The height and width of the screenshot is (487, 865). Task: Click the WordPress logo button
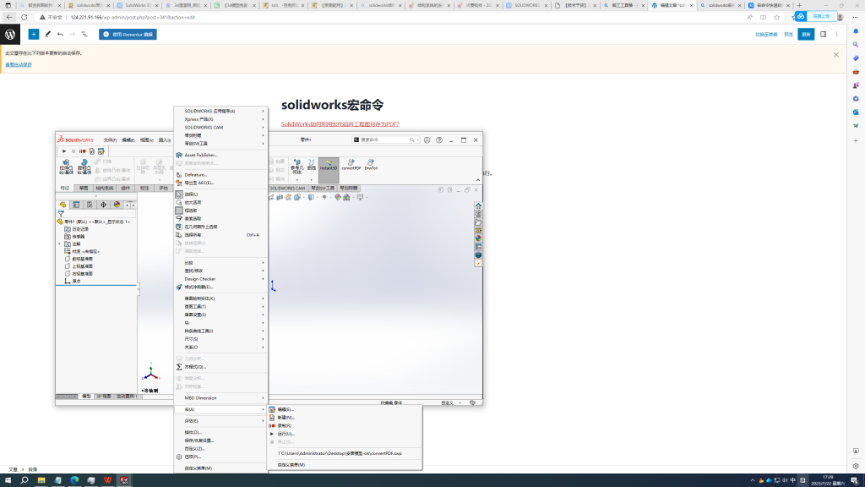[x=10, y=35]
